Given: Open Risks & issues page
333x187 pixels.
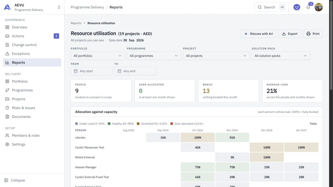Looking at the screenshot, I should [32, 108].
